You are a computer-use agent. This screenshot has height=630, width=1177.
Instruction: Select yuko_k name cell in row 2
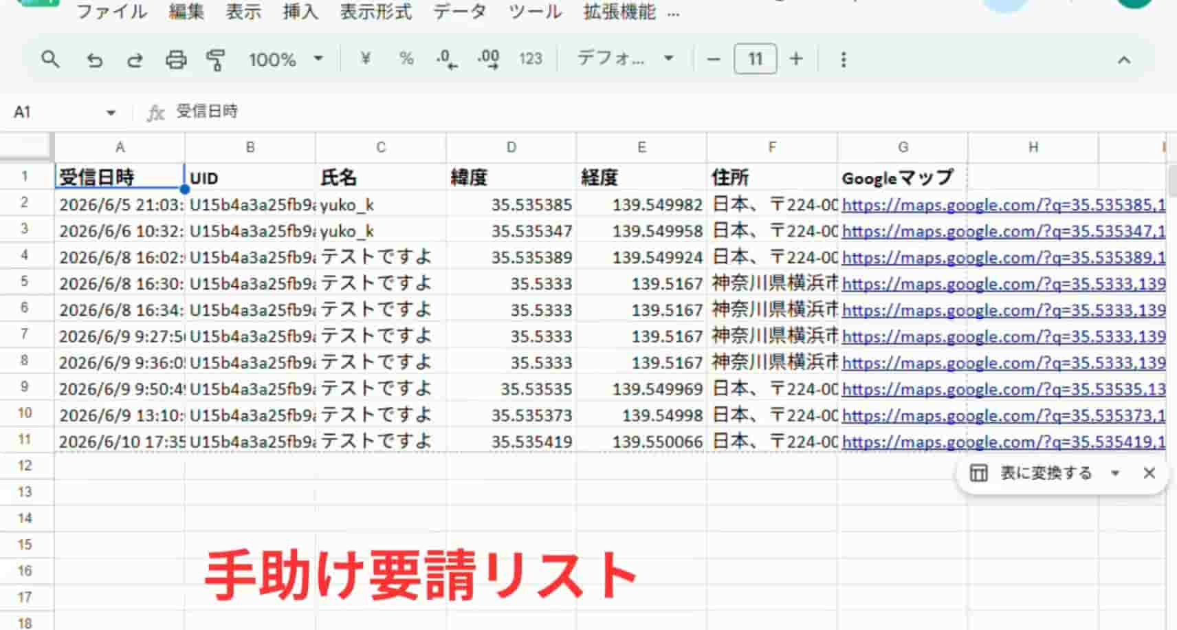click(381, 204)
